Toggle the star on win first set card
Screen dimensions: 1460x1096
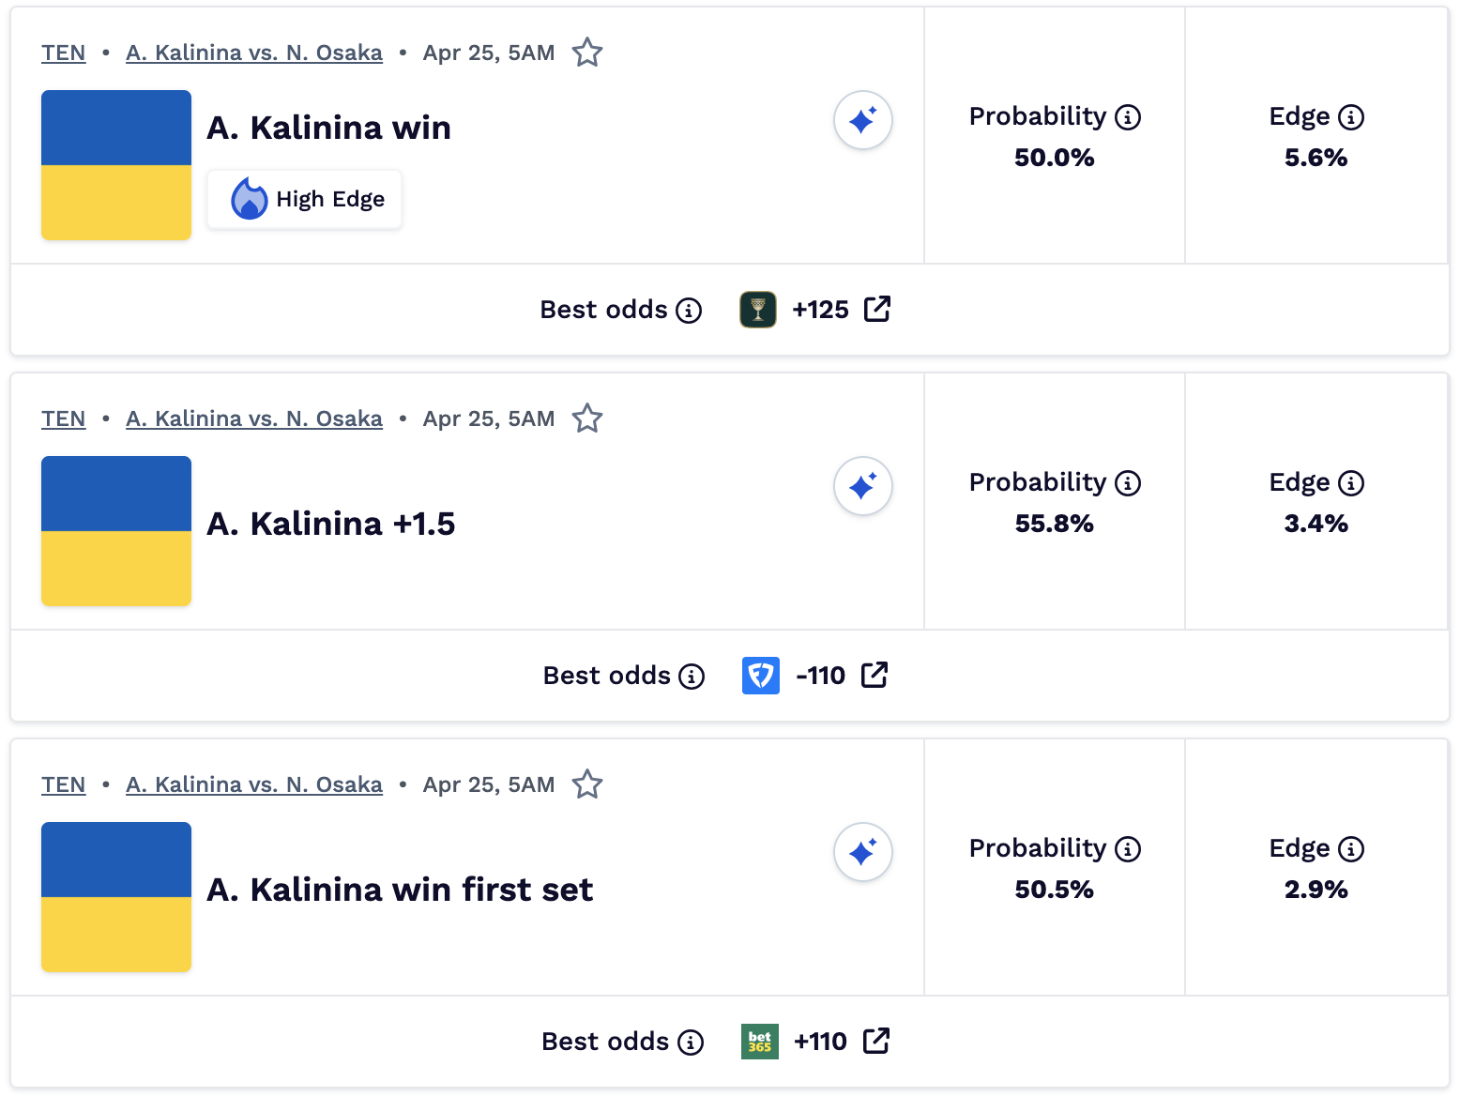coord(587,784)
